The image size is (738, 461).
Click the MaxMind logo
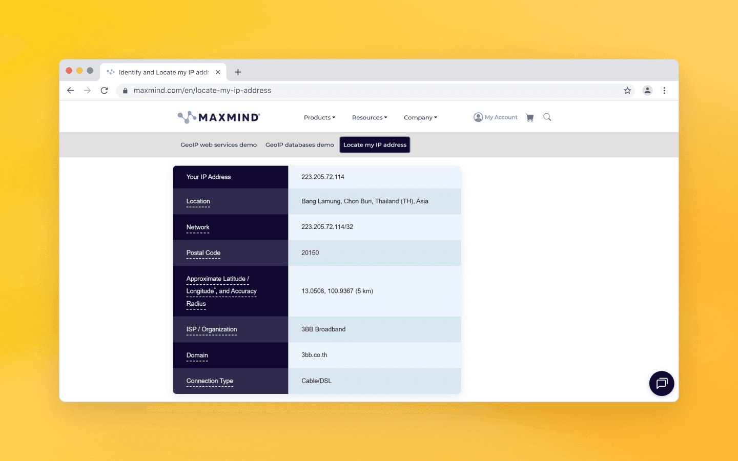click(218, 117)
